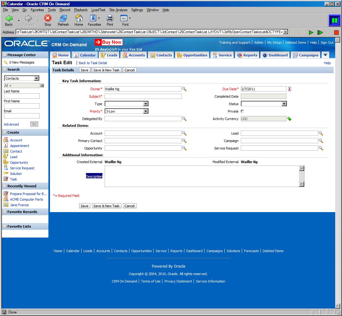
Task: Open the Lead lookup magnifier
Action: coord(321,133)
